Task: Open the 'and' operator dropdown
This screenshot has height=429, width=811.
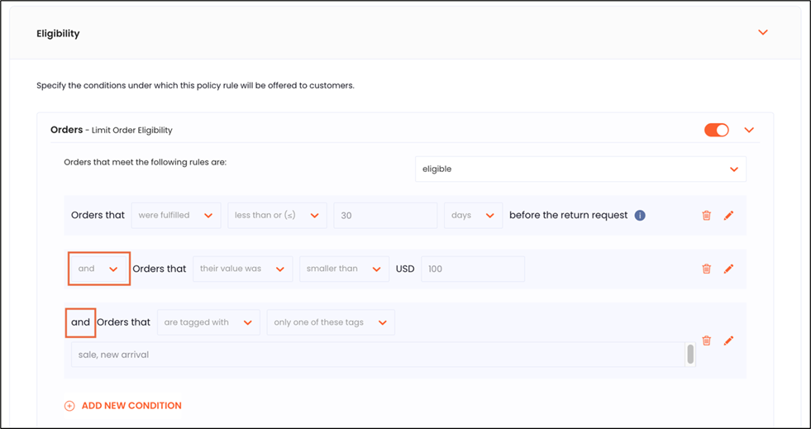Action: pos(98,269)
